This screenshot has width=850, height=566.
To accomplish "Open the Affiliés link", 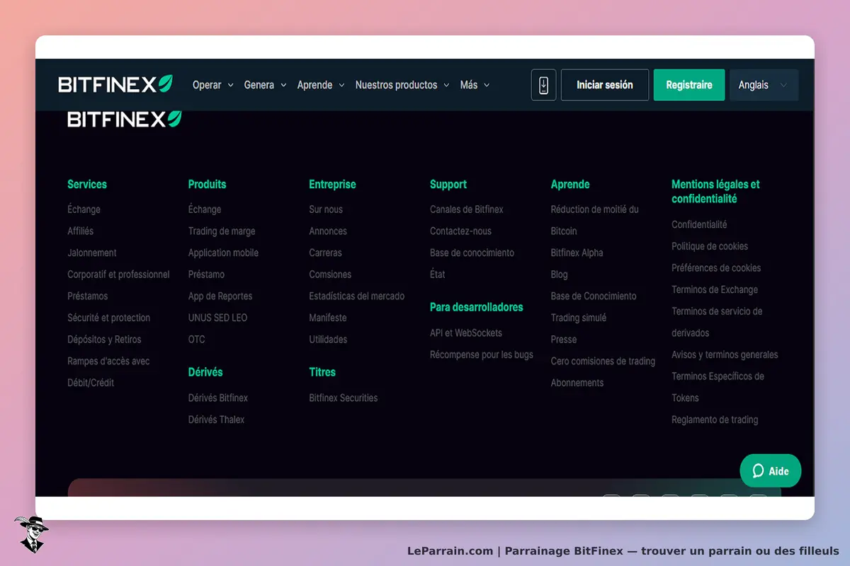I will pos(80,231).
